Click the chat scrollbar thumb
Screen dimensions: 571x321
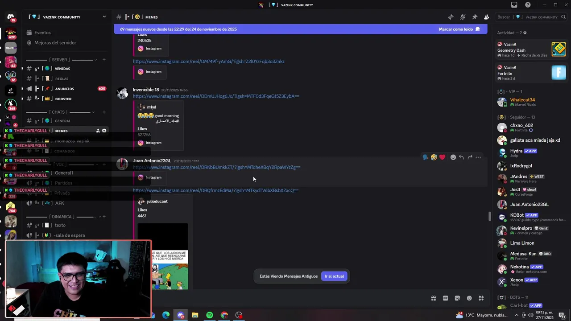[x=489, y=217]
